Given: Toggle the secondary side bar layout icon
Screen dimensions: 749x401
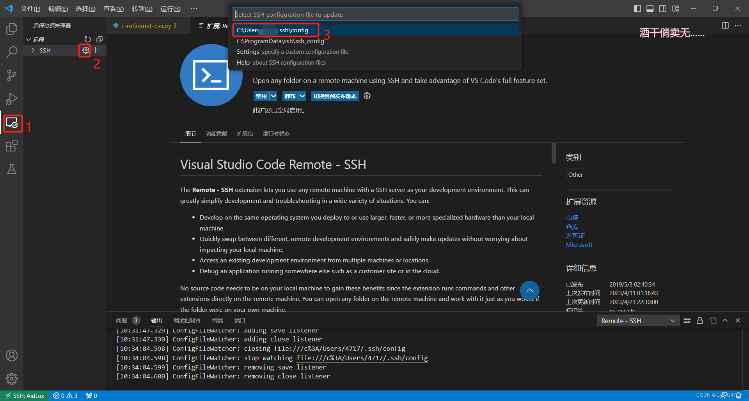Looking at the screenshot, I should coord(663,9).
